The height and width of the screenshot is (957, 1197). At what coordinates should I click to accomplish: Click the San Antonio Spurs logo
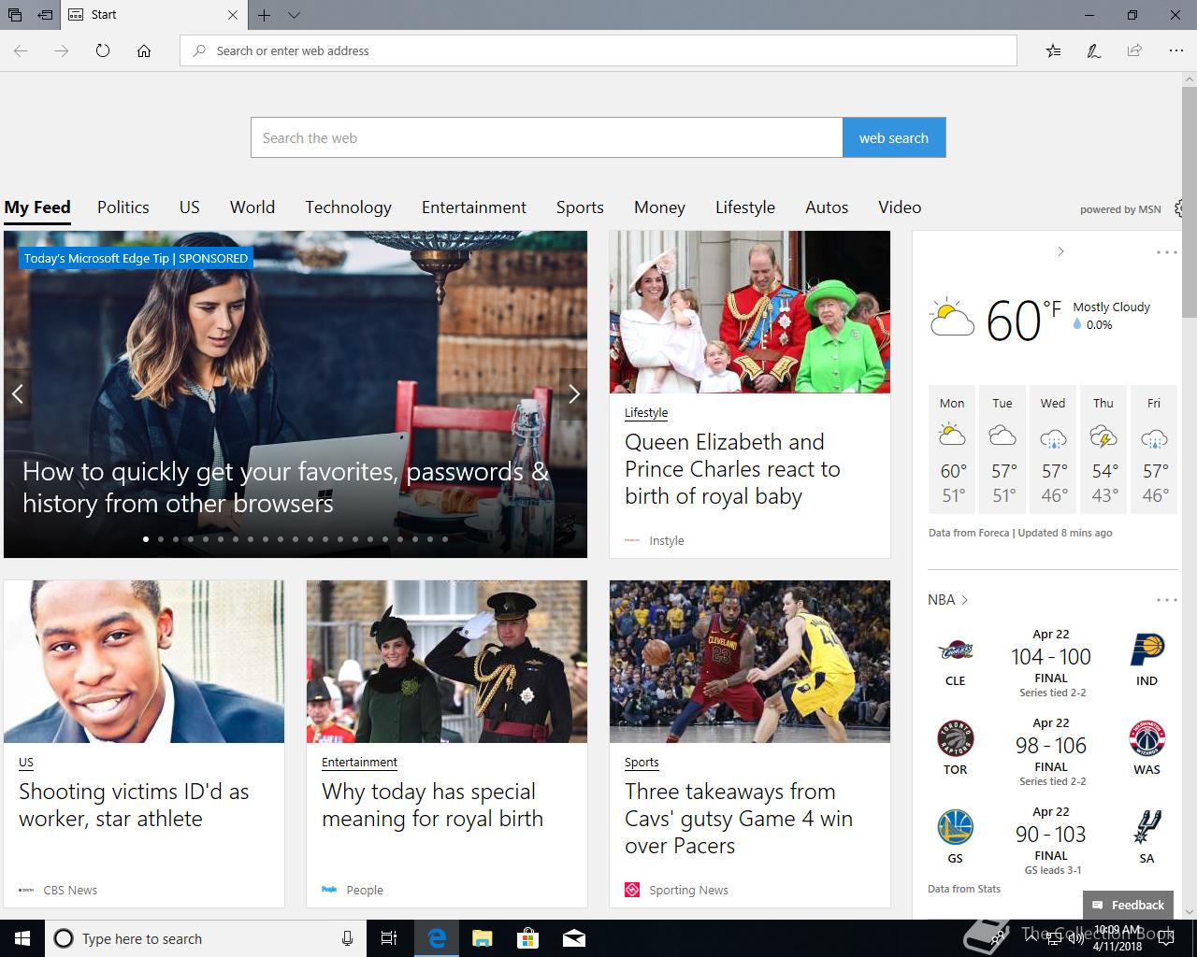[1147, 828]
